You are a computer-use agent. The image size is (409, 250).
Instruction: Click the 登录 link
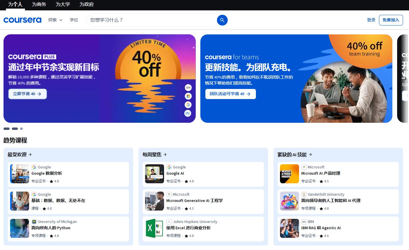[371, 20]
